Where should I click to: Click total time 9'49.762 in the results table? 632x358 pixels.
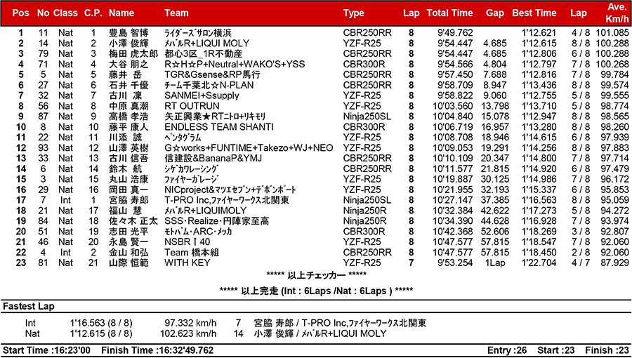(456, 33)
